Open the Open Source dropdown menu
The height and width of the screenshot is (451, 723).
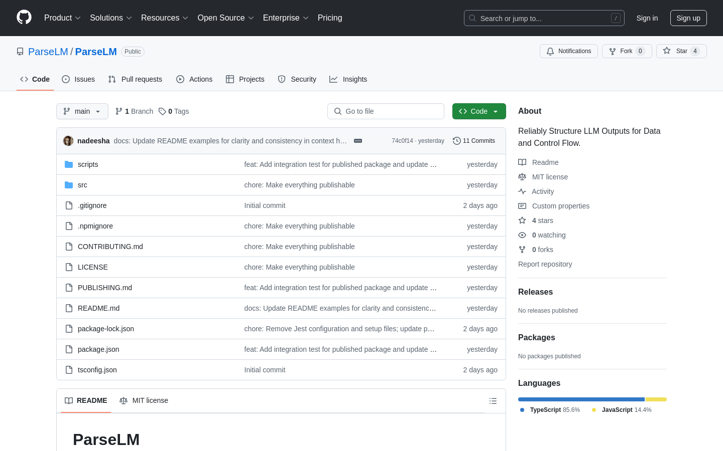point(225,18)
